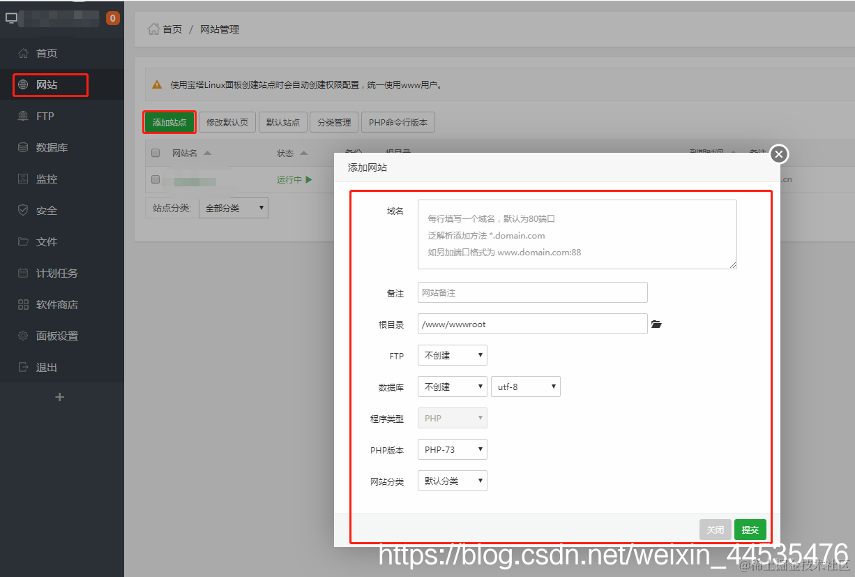855x577 pixels.
Task: Click the grey 关闭 button in the dialog
Action: click(x=716, y=530)
